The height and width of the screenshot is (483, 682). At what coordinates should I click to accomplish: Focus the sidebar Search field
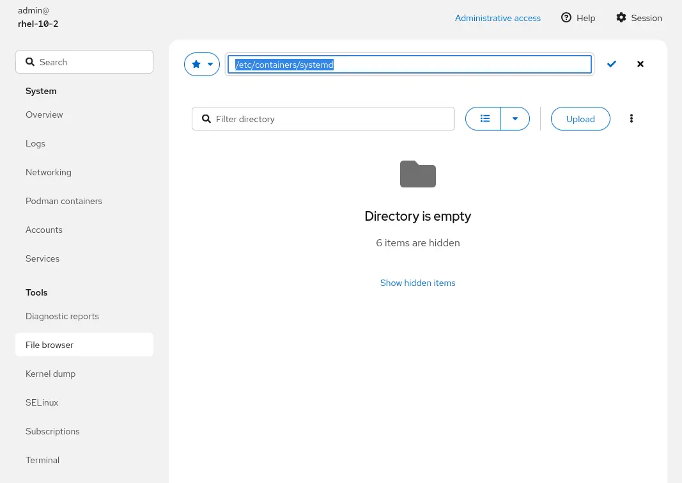click(89, 62)
